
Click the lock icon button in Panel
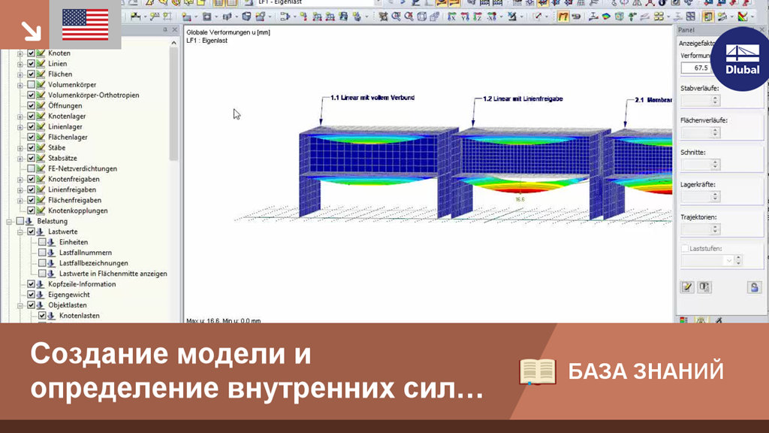[754, 287]
